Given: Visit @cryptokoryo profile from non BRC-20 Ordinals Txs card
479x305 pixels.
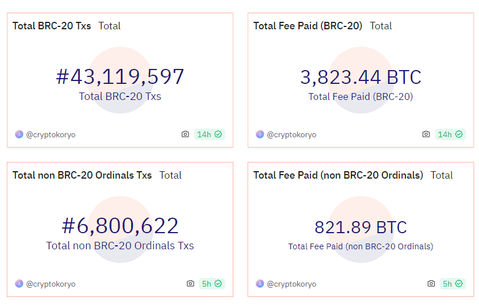Looking at the screenshot, I should click(x=51, y=284).
